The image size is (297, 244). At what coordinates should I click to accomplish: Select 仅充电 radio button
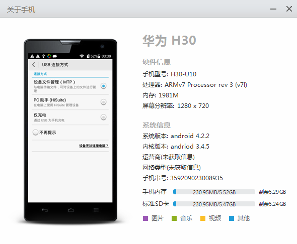click(x=103, y=117)
